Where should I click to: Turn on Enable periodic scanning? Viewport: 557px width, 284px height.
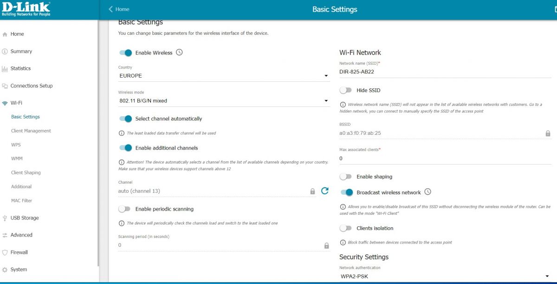click(x=124, y=209)
